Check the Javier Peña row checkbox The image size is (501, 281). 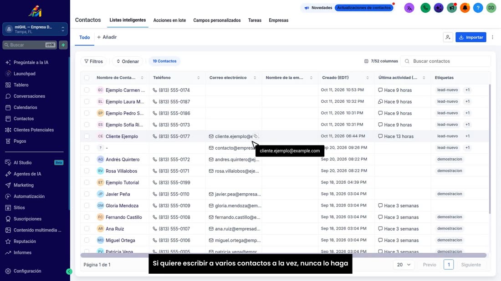coord(87,194)
